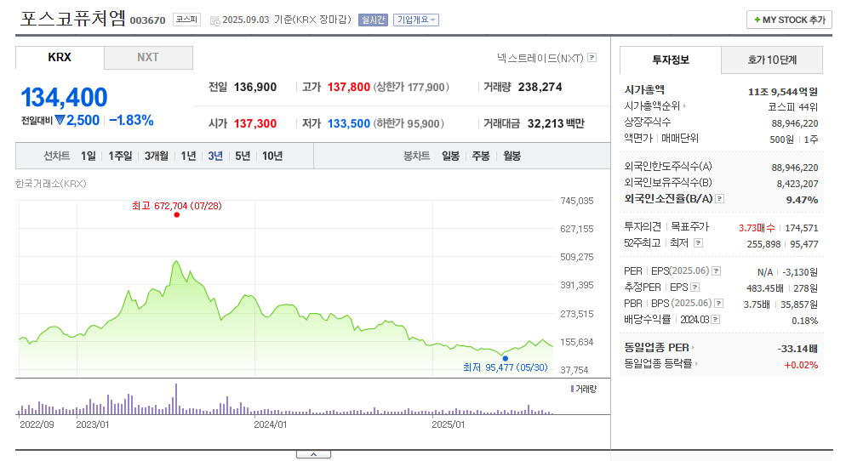Click the MY STOCK 추가 button
The image size is (846, 461).
789,20
